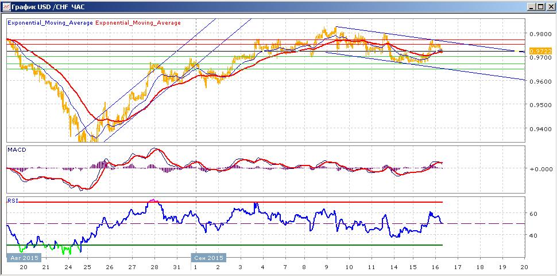The image size is (557, 276).
Task: Click date 14 on the time axis
Action: [x=393, y=267]
